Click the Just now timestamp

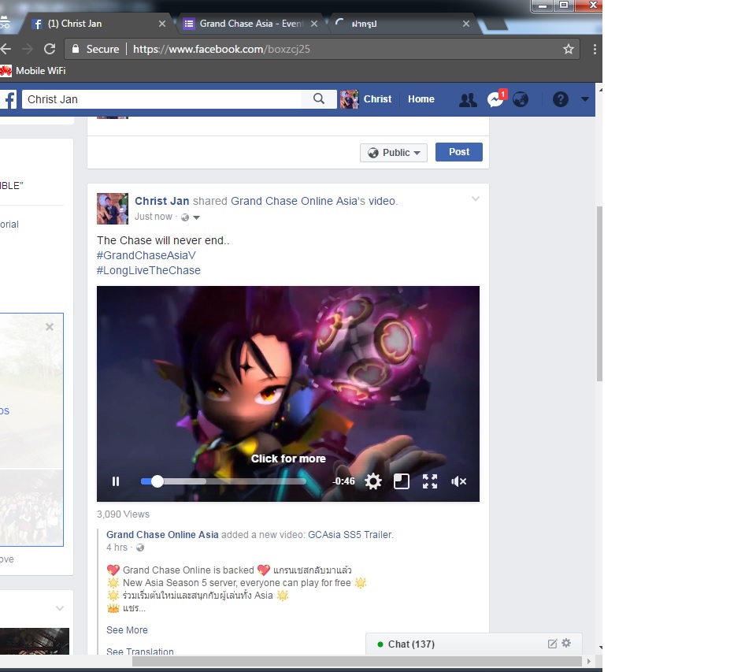click(154, 217)
